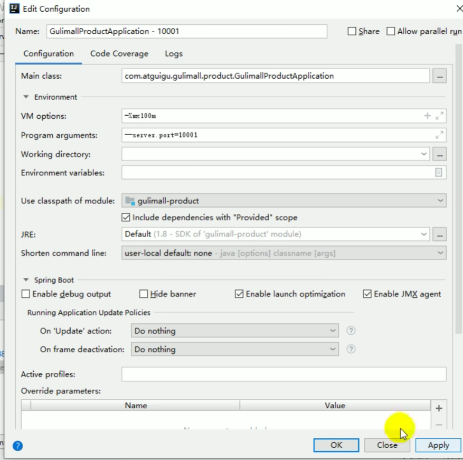Open Main class browse button
Image resolution: width=463 pixels, height=460 pixels.
(x=439, y=76)
